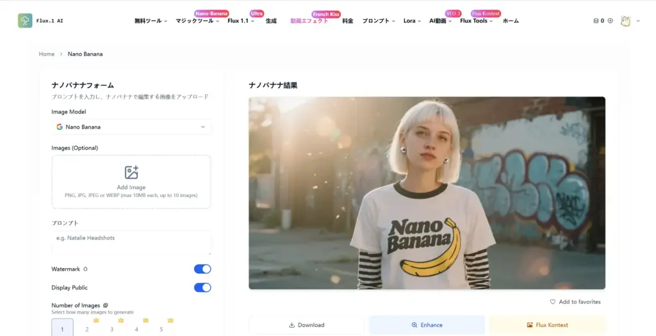Viewport: 656px width, 336px height.
Task: Click the Enhance button
Action: [427, 324]
